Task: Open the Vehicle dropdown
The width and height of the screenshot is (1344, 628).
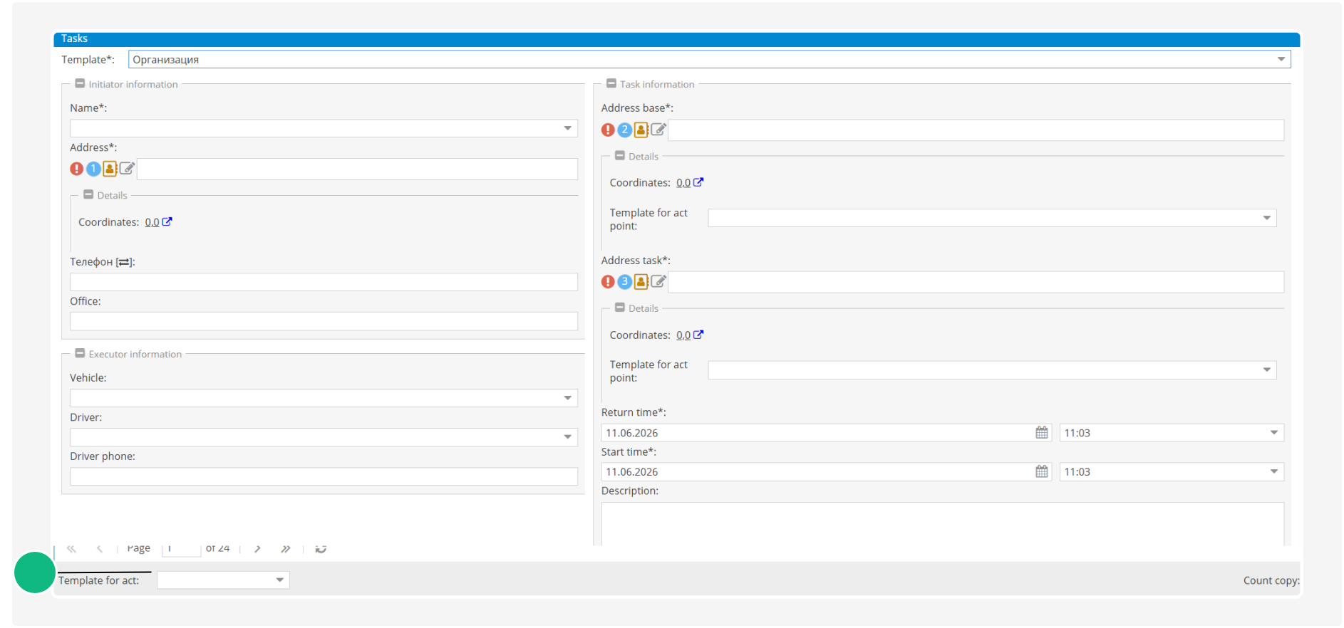Action: (x=568, y=398)
